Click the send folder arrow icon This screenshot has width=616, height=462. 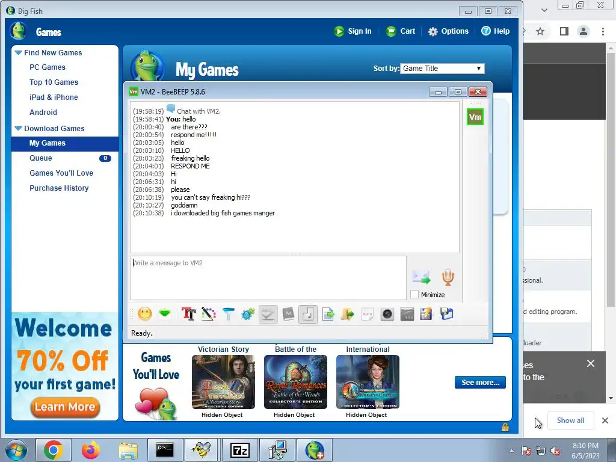pos(348,314)
